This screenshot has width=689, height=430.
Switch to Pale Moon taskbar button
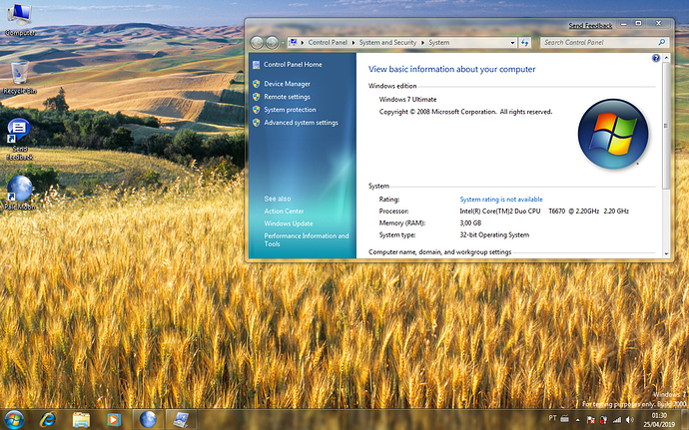click(x=148, y=419)
